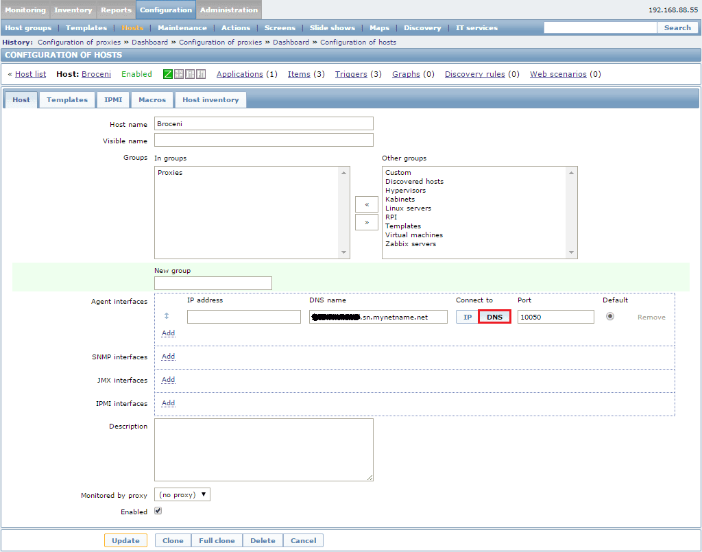The width and height of the screenshot is (702, 552).
Task: Click the SNMP availability icon
Action: pos(179,74)
